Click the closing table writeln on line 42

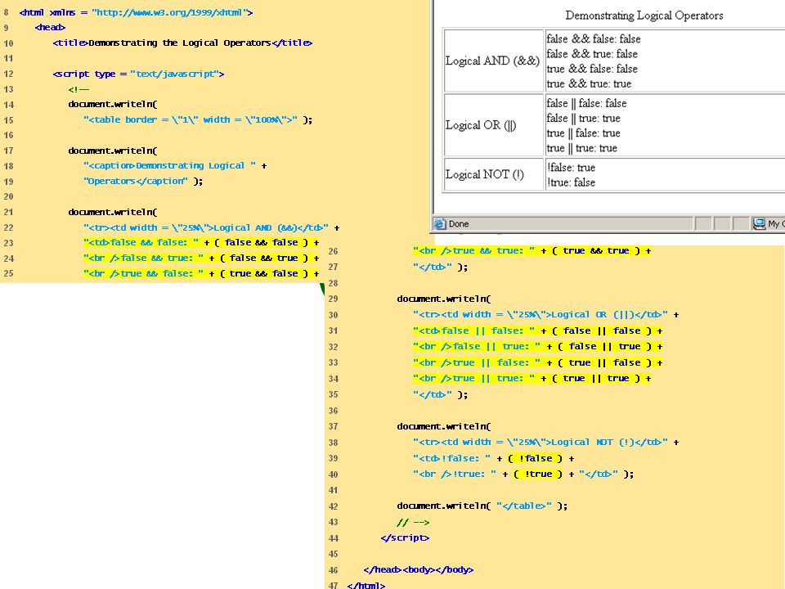[x=482, y=506]
